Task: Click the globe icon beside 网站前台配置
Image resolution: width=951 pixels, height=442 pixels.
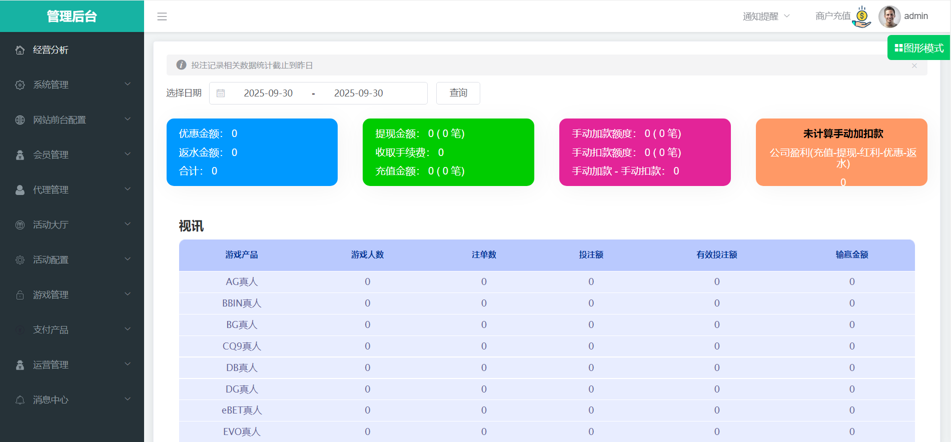Action: [x=20, y=120]
